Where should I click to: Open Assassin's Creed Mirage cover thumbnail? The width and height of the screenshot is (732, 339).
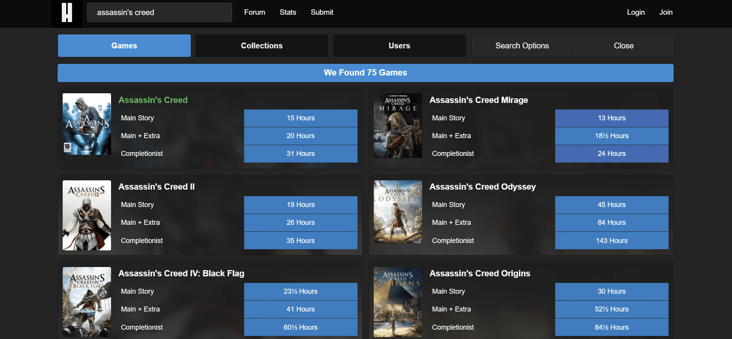pos(398,125)
